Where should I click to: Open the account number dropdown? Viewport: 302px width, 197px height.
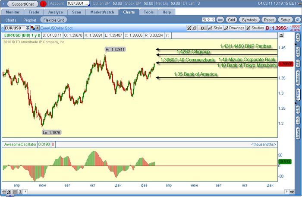(x=79, y=3)
